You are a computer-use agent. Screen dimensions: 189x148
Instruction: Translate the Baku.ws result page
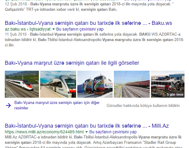80,29
